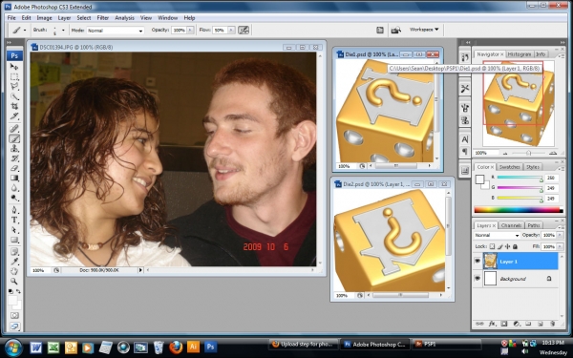Screen dimensions: 573x358
Task: Select the Crop tool
Action: (14, 106)
